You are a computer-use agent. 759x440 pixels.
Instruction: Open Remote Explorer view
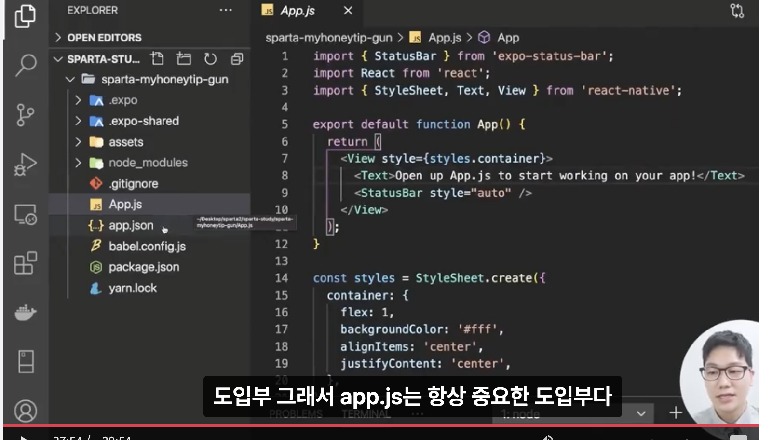click(x=25, y=214)
